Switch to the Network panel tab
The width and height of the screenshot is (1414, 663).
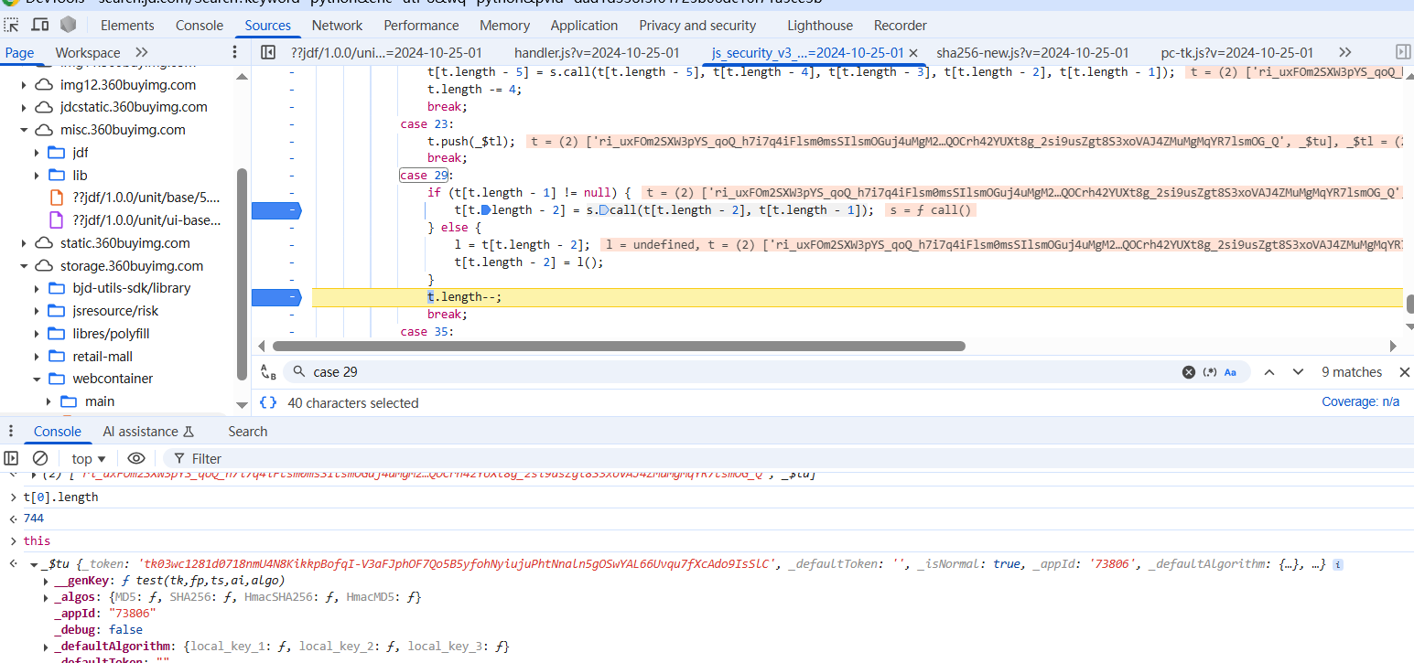tap(337, 26)
